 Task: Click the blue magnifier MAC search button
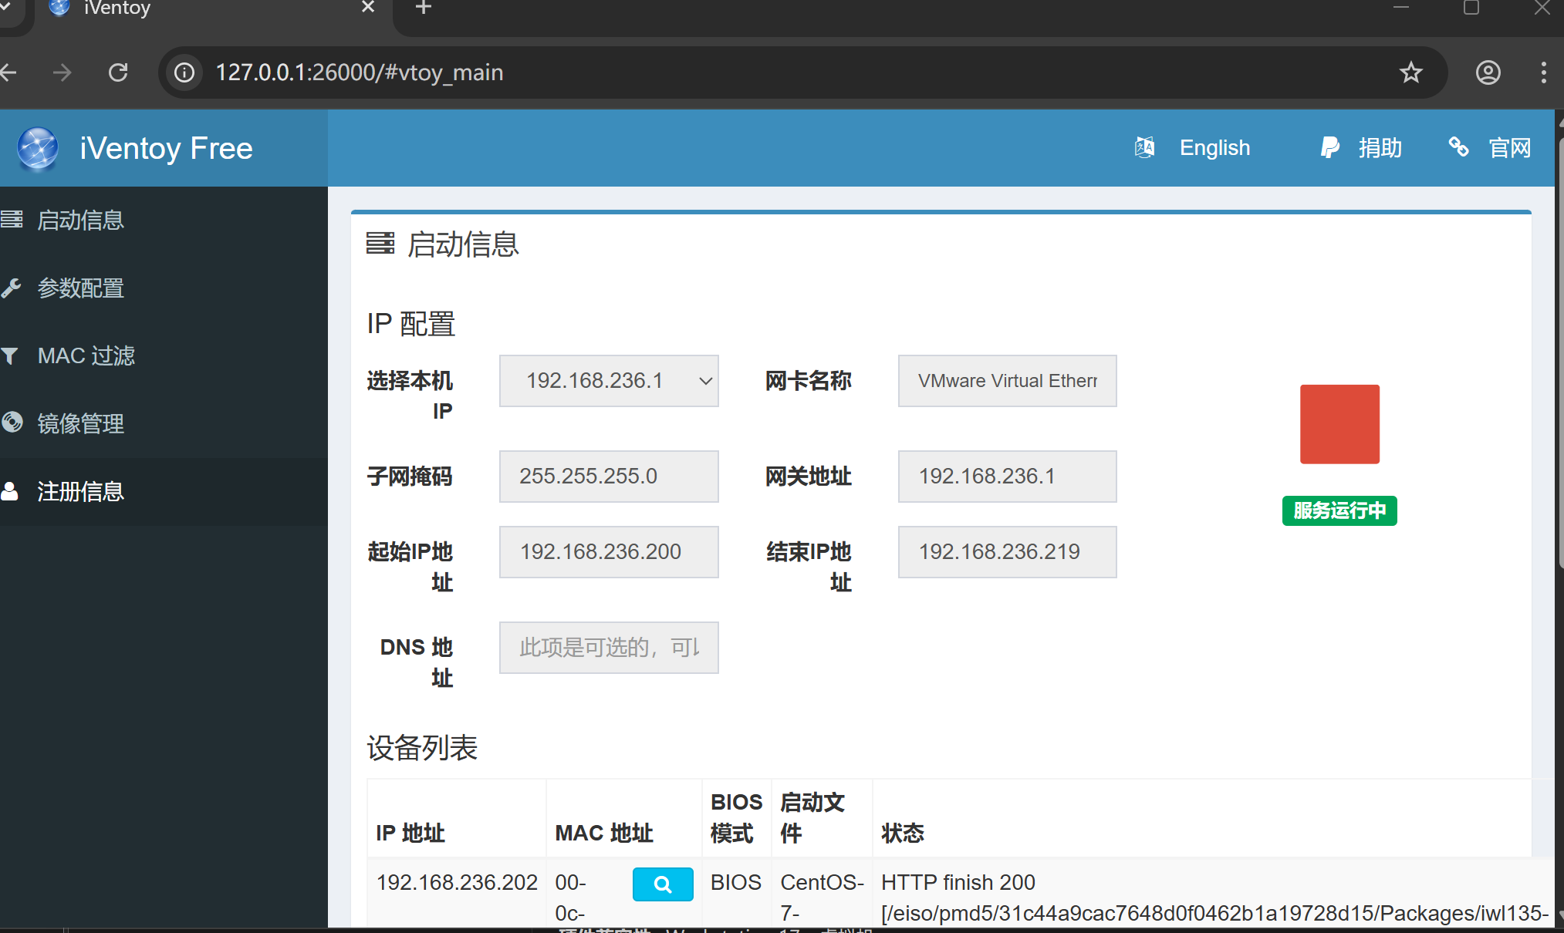coord(662,884)
